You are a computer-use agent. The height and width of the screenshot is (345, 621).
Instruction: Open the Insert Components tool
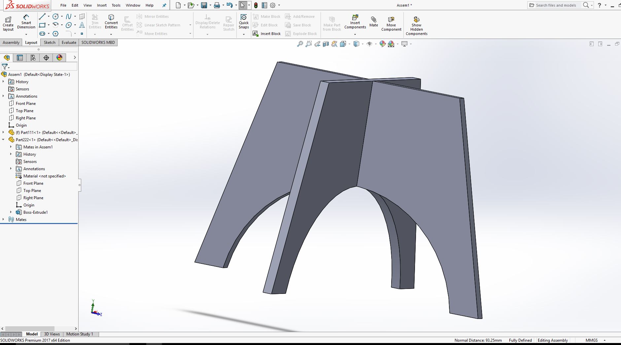coord(355,22)
